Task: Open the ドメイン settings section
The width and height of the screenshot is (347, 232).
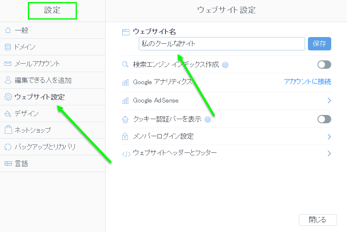Action: click(52, 47)
